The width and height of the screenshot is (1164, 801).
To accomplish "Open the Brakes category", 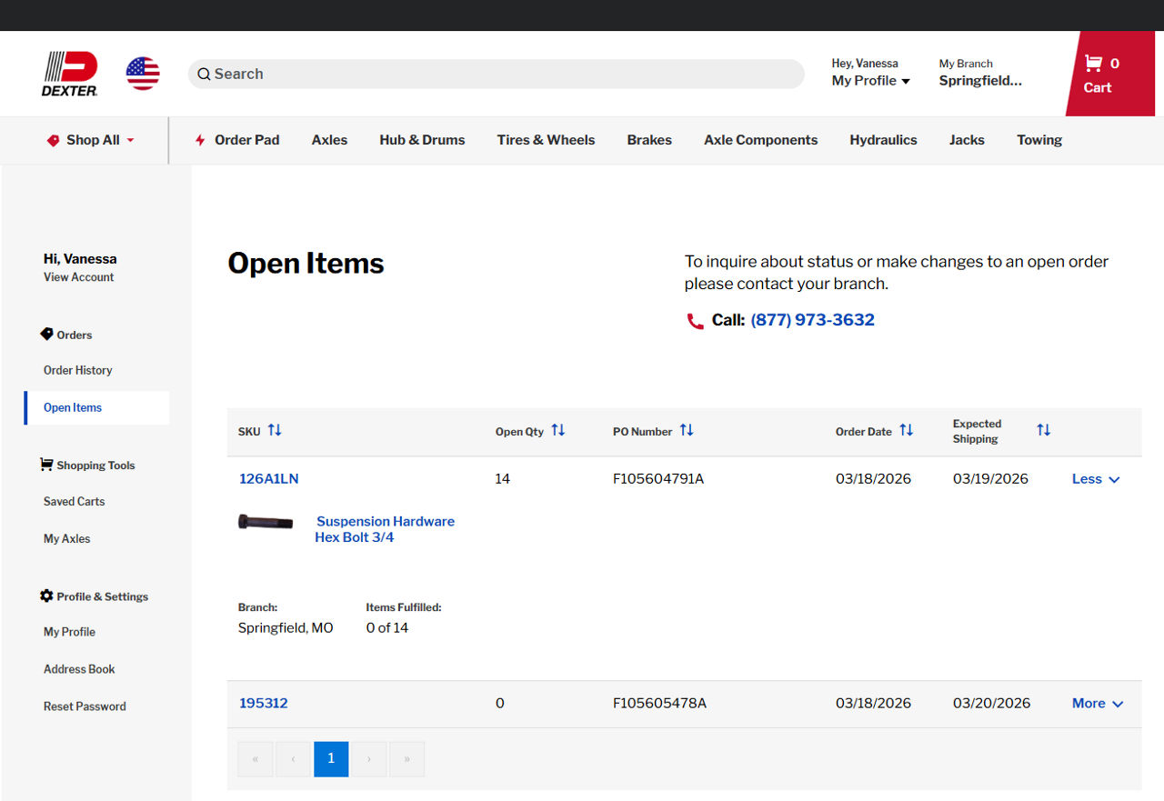I will click(x=649, y=140).
